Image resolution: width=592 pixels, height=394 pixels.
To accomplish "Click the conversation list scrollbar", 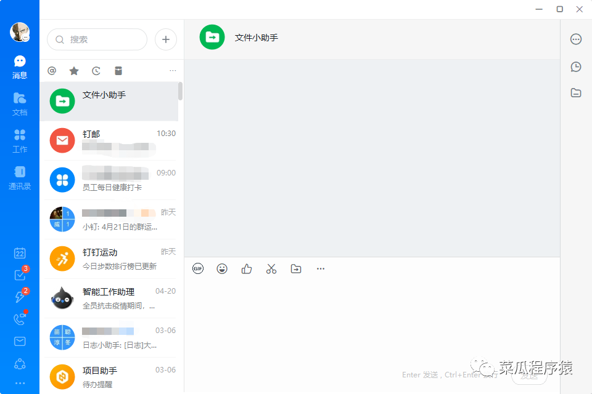I will click(x=181, y=91).
